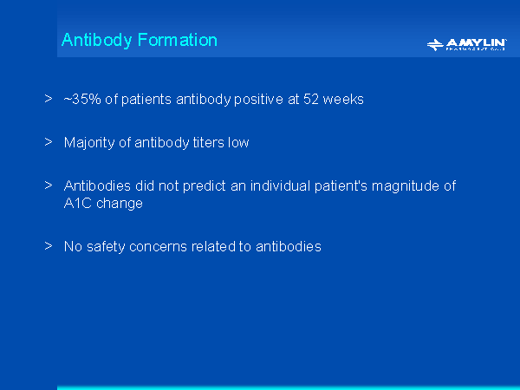Click the cyan line at slide bottom
This screenshot has height=390, width=520.
point(288,387)
